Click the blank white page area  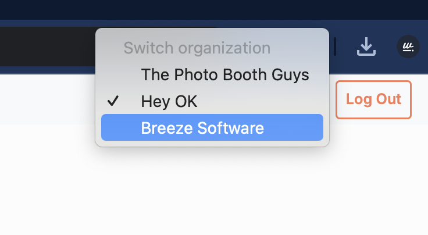point(214,192)
